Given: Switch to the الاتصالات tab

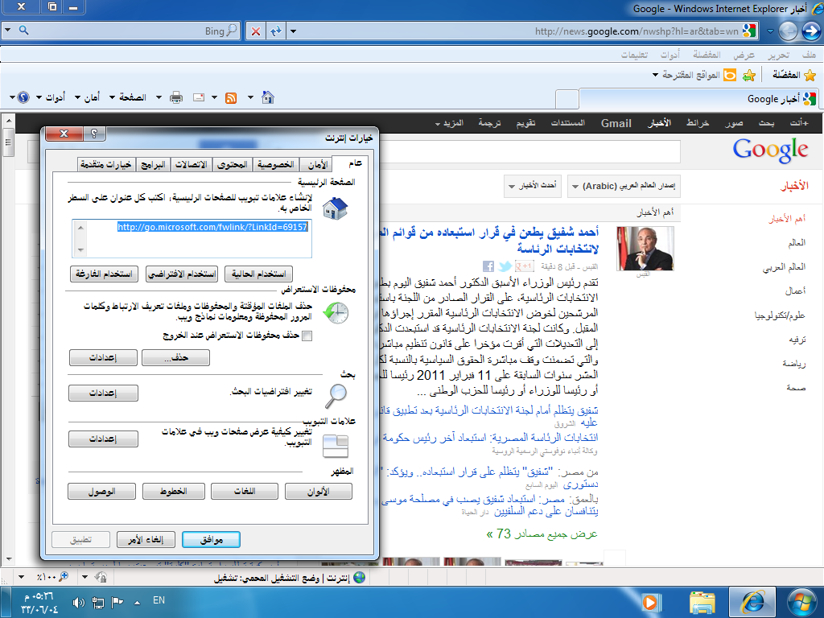Looking at the screenshot, I should (191, 164).
